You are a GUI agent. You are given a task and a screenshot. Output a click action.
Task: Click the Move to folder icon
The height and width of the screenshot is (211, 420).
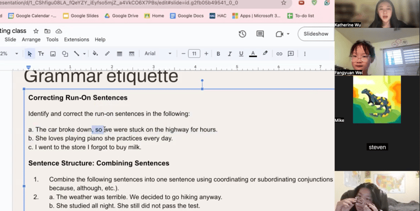click(x=47, y=31)
